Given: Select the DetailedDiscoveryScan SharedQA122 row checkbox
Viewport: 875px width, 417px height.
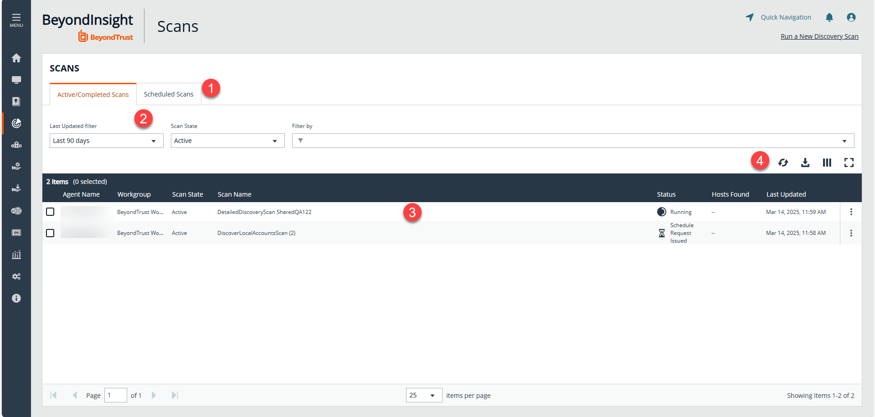Looking at the screenshot, I should (x=50, y=212).
